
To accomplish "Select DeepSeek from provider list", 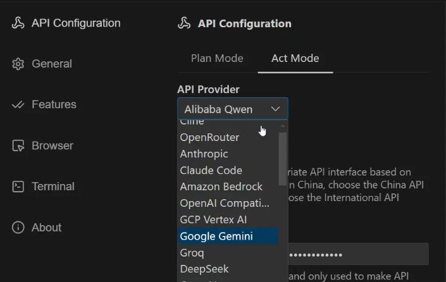I will point(228,269).
